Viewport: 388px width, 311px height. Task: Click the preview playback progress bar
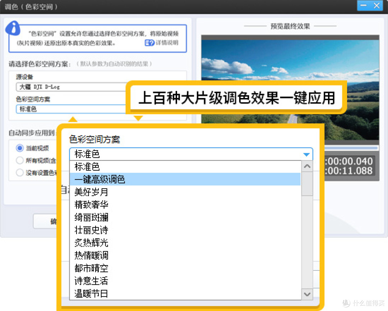351,148
